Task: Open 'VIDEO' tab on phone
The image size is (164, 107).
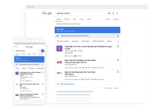Action: (29, 54)
